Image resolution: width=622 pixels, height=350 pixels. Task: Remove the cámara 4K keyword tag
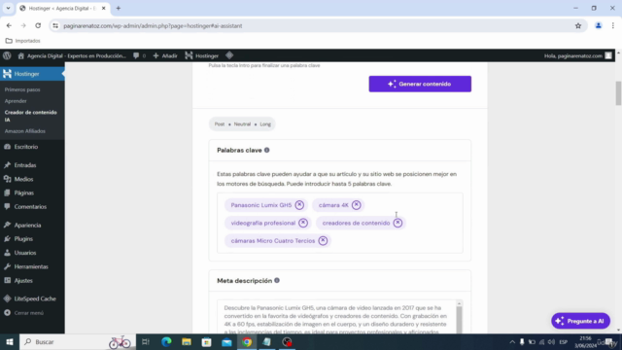tap(357, 205)
